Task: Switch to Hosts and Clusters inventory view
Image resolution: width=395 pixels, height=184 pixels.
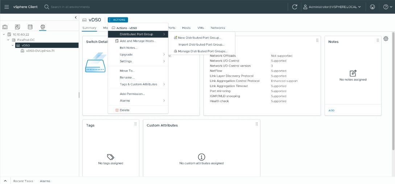Action: [5, 27]
